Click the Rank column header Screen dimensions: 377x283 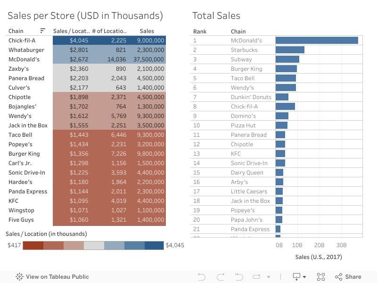(200, 32)
